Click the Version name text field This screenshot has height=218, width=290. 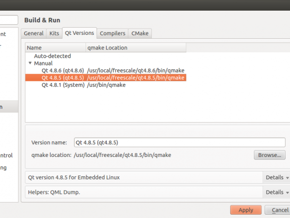pos(179,142)
